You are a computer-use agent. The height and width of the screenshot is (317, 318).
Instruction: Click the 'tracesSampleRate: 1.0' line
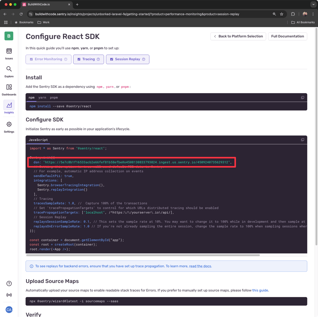[x=54, y=203]
